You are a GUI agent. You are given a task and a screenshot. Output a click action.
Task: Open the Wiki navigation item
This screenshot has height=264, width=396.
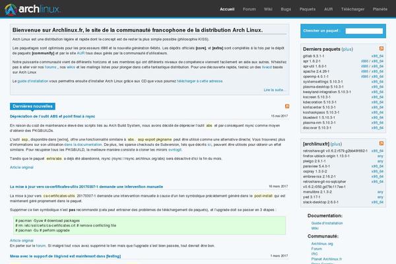pyautogui.click(x=268, y=9)
